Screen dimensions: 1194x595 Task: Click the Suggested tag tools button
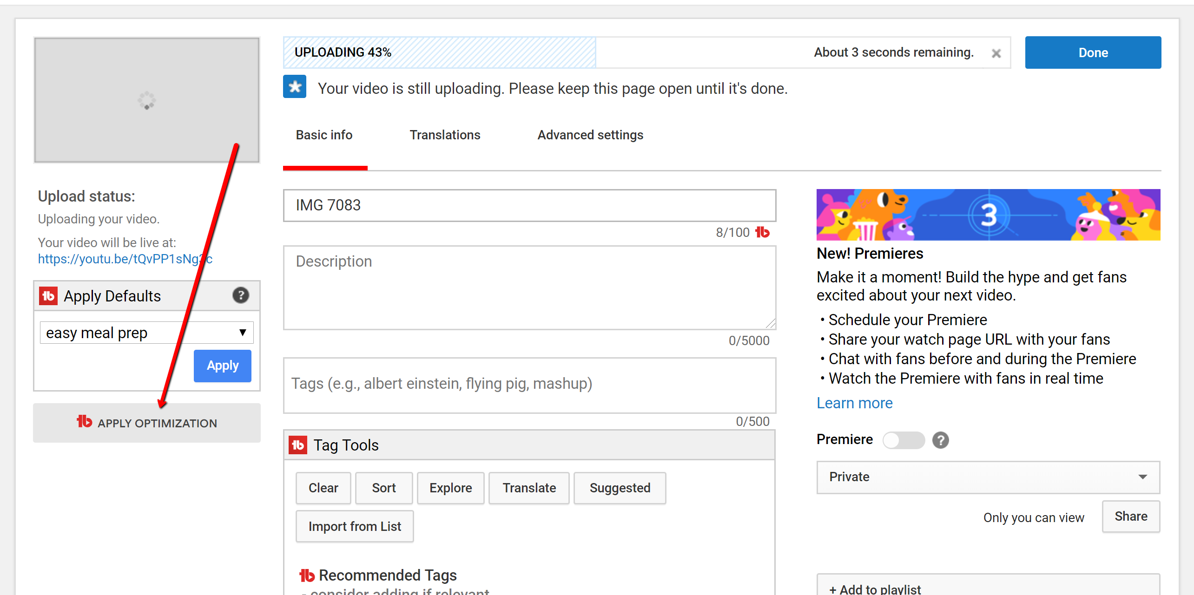pyautogui.click(x=620, y=488)
